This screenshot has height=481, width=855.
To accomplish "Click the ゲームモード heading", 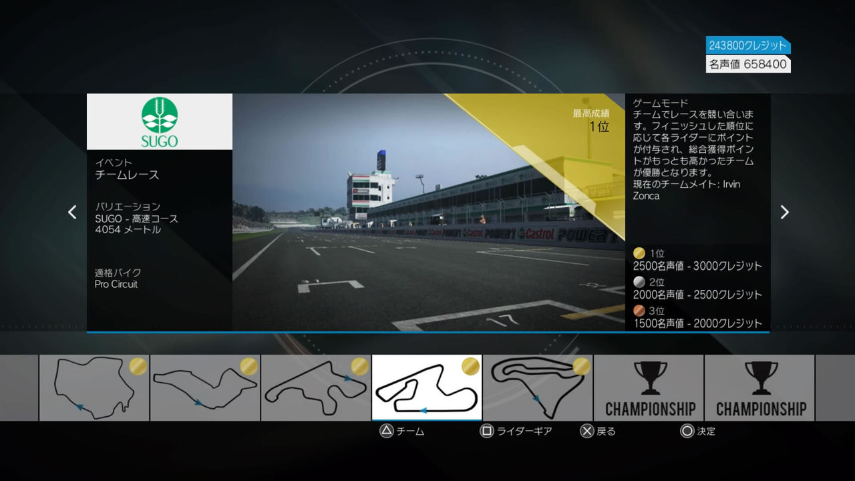I will (661, 104).
